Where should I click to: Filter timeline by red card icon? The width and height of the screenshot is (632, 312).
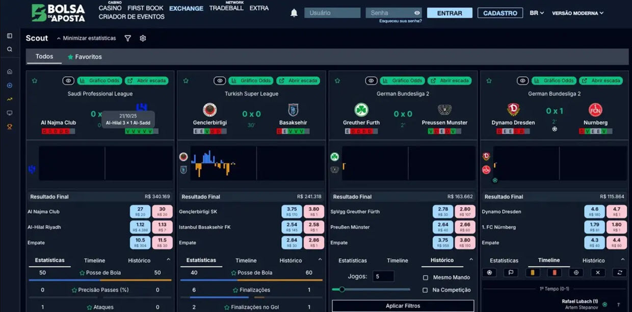[555, 273]
